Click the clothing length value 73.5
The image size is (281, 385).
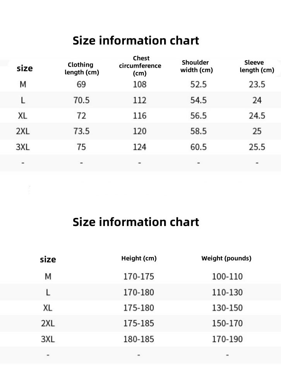point(81,131)
